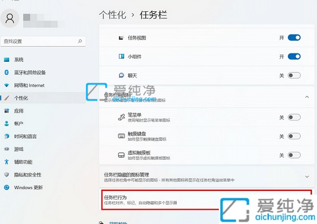317x224 pixels.
Task: Open Windows 更新 settings category
Action: click(43, 187)
